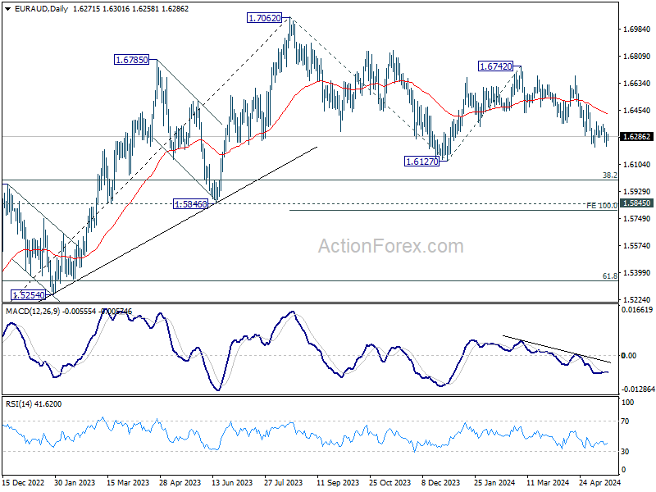Select the 1.67420 price label
This screenshot has height=492, width=656.
(496, 66)
